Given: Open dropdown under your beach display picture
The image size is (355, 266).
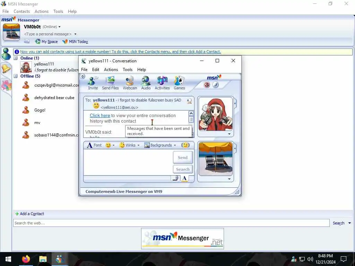Looking at the screenshot, I should coord(229,179).
